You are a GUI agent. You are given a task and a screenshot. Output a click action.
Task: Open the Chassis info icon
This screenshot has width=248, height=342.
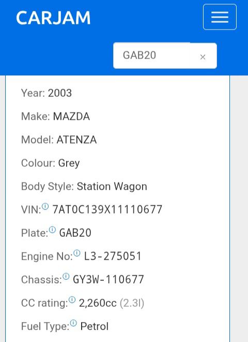[66, 277]
